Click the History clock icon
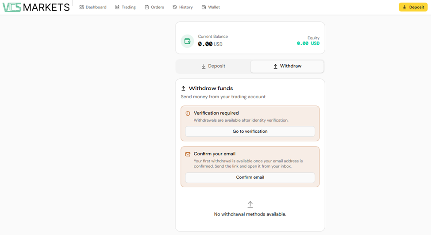 coord(175,7)
